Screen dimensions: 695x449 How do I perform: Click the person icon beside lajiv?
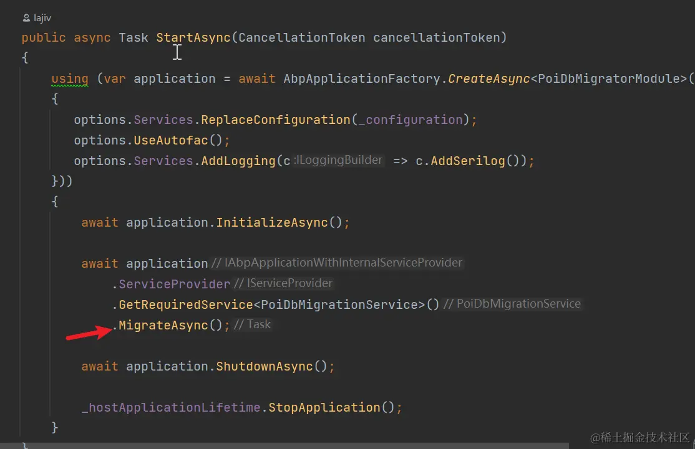pos(27,18)
